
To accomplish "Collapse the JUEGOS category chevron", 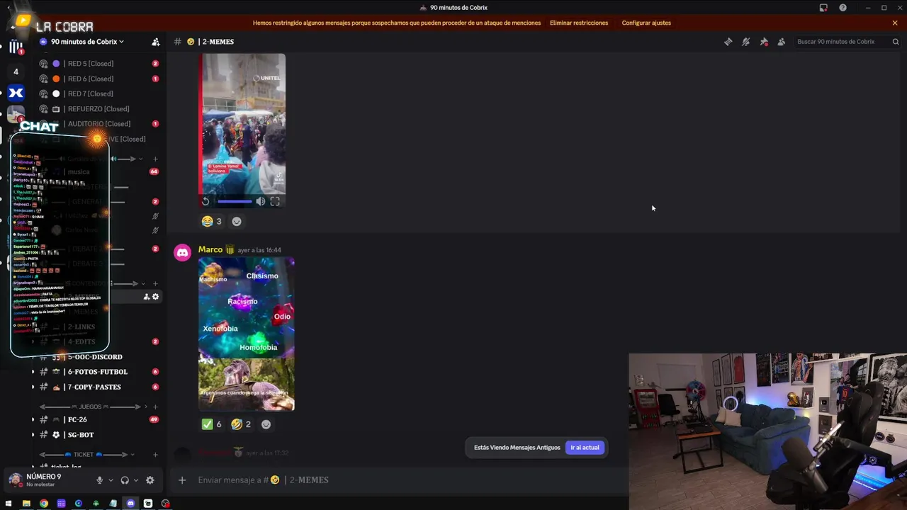I will coord(146,407).
